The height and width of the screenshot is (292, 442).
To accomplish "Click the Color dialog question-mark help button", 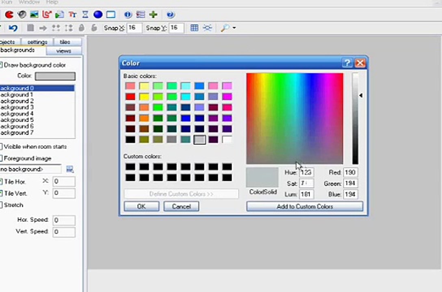I will point(347,63).
